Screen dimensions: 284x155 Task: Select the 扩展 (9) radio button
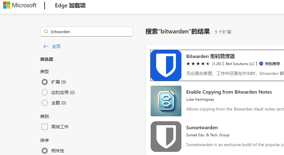click(45, 82)
